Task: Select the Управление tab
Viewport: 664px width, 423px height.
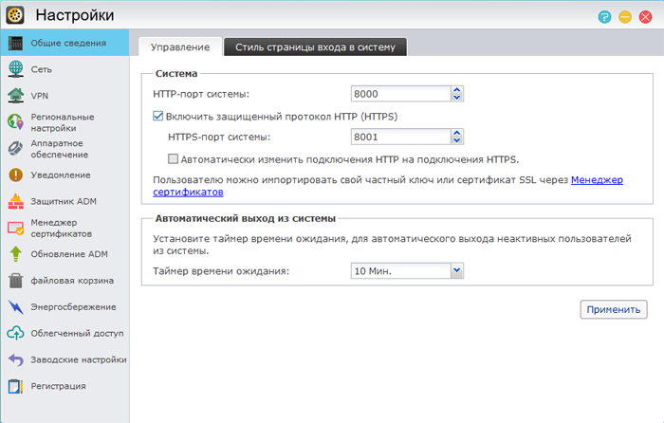Action: [x=180, y=46]
